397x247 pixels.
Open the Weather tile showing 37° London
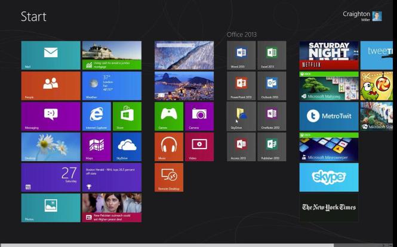[x=112, y=86]
